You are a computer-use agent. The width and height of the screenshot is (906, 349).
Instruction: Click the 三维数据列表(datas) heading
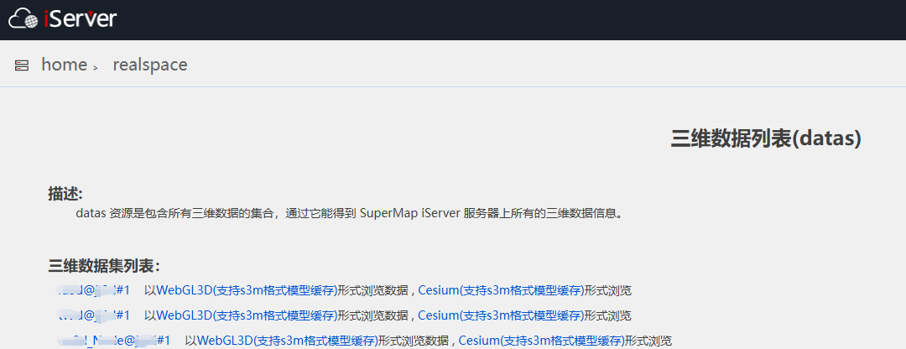click(766, 139)
